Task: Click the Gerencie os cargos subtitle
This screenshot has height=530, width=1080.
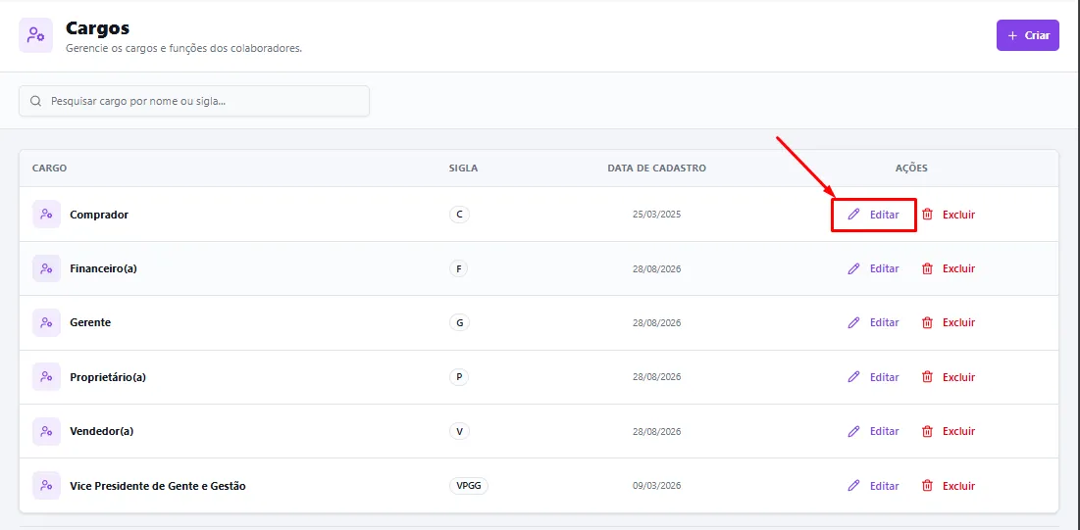Action: [x=183, y=49]
